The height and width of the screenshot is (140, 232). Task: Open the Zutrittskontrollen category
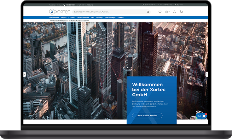click(x=83, y=18)
